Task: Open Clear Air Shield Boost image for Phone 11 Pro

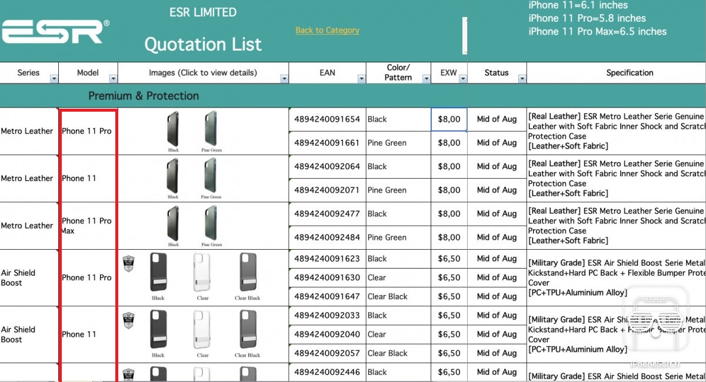Action: (202, 273)
